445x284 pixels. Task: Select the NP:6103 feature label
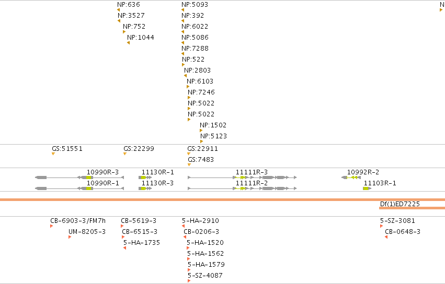pyautogui.click(x=200, y=81)
